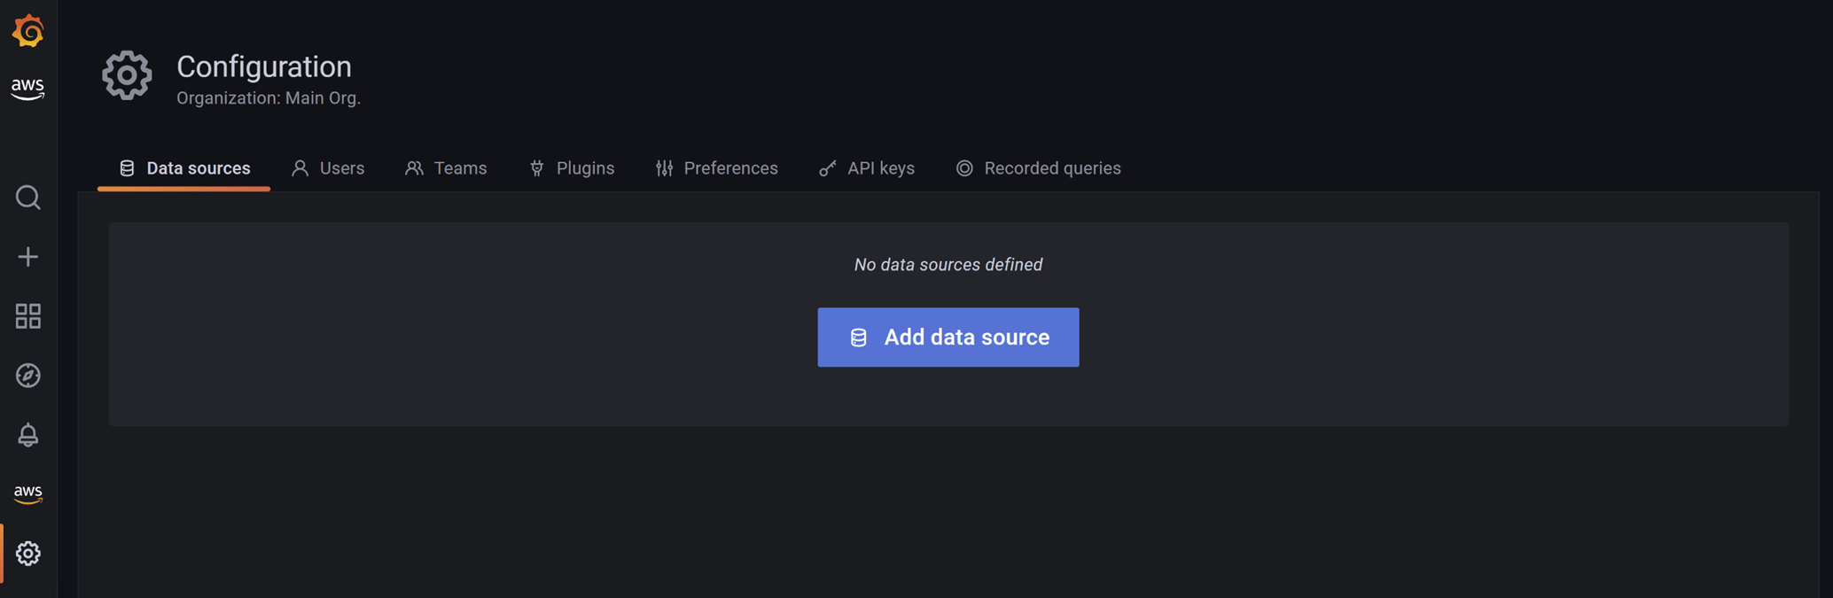Click the AWS icon below the bell
1833x598 pixels.
pyautogui.click(x=28, y=493)
